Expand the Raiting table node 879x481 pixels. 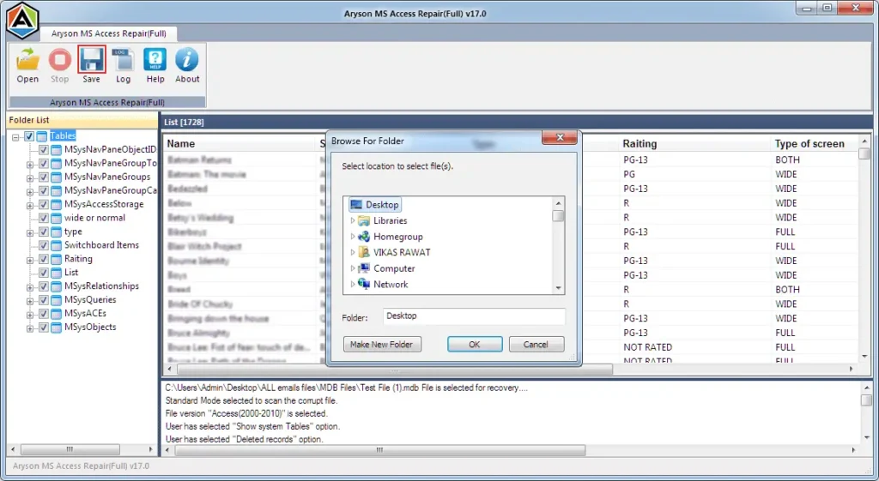[x=30, y=260]
